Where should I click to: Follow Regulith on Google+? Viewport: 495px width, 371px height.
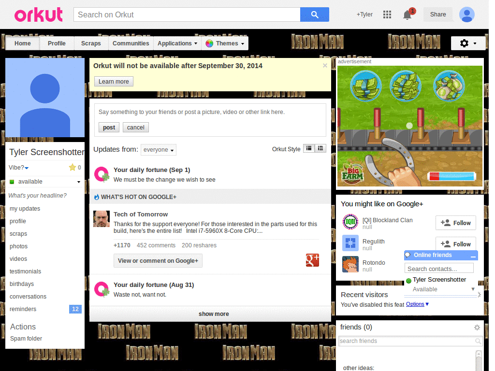(x=455, y=243)
